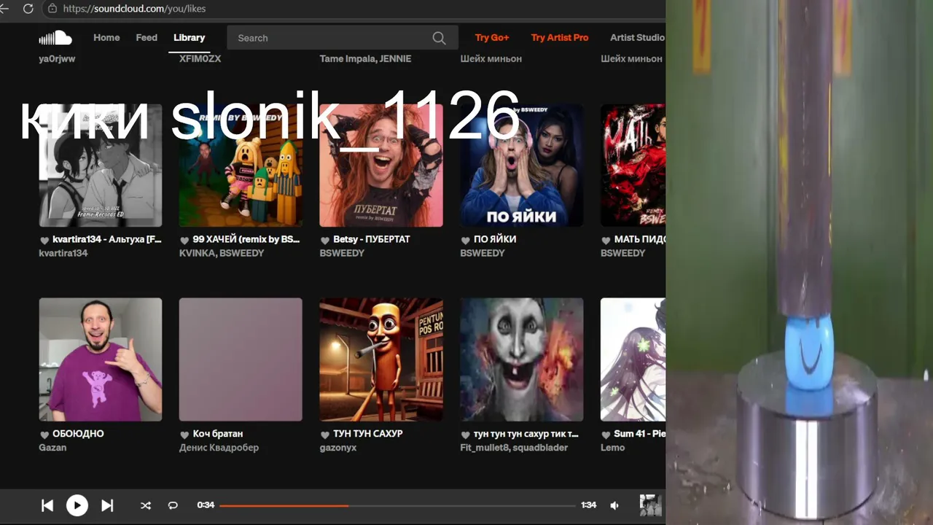Click the track duration 1:34
Viewport: 933px width, 525px height.
point(588,505)
